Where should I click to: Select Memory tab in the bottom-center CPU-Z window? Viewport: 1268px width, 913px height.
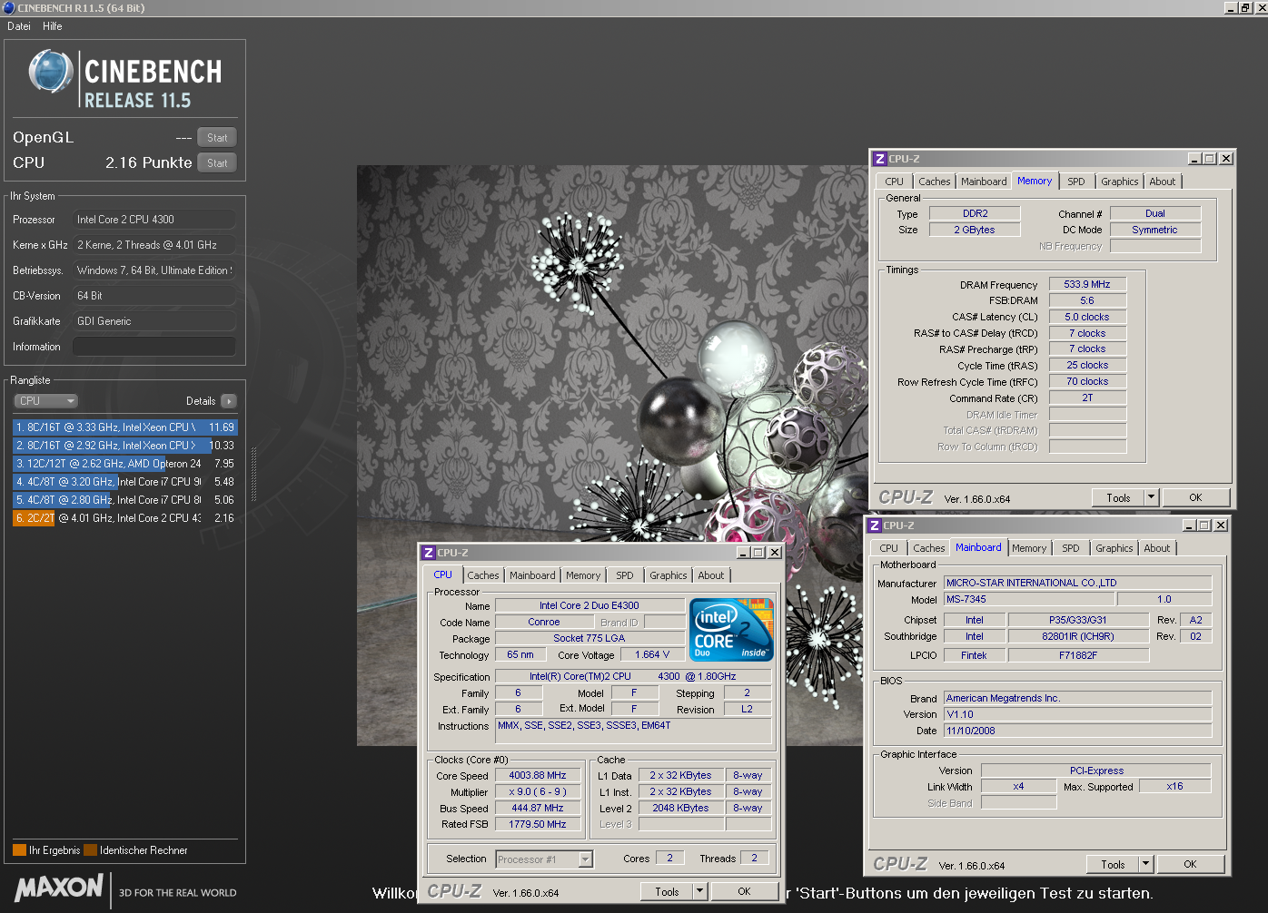pyautogui.click(x=582, y=575)
